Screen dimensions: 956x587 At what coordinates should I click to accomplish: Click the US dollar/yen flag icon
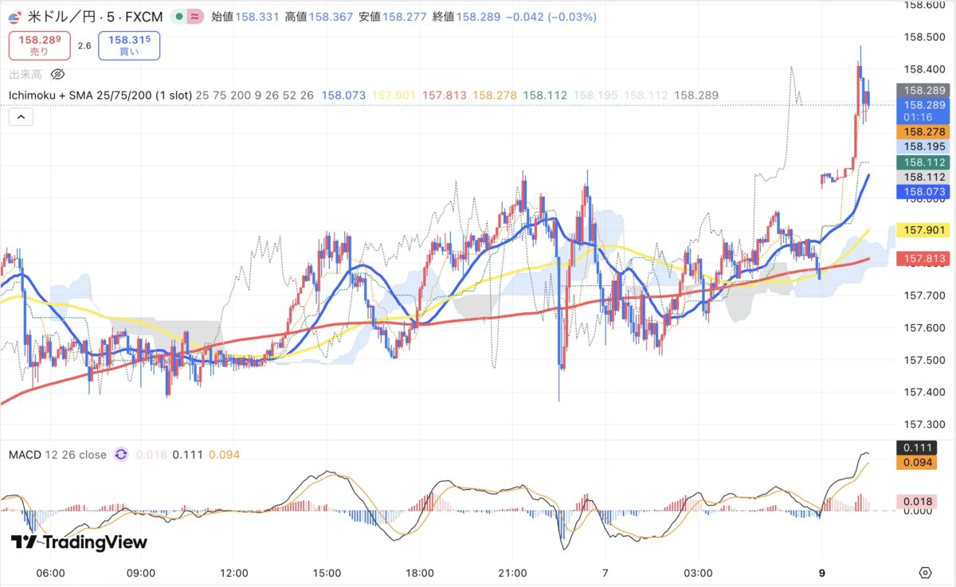[x=16, y=16]
